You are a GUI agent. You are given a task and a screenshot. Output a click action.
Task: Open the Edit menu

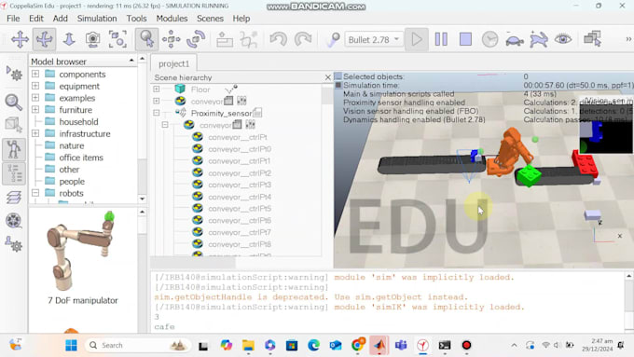point(36,19)
